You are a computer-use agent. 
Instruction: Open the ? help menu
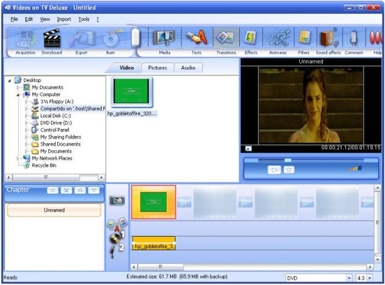point(98,19)
